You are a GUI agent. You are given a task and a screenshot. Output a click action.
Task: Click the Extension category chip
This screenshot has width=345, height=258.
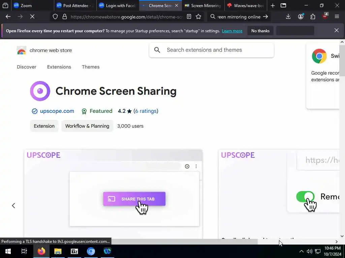pos(44,126)
